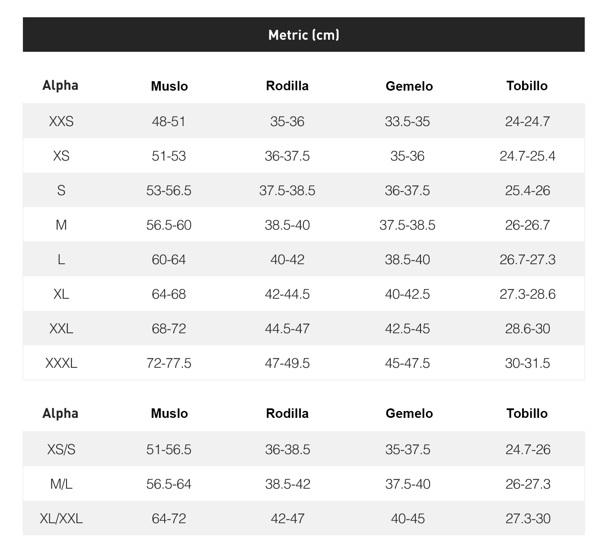
Task: Click the Rodilla header in first table
Action: pos(287,85)
